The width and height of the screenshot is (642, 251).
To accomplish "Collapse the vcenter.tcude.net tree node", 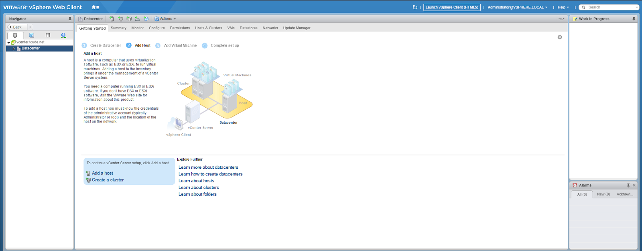I will pyautogui.click(x=9, y=42).
